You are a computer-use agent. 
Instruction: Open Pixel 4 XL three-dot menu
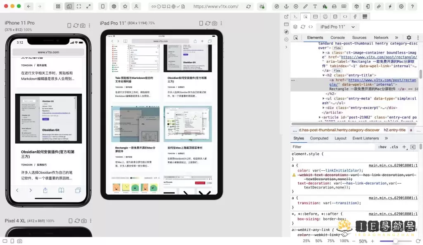(x=90, y=221)
